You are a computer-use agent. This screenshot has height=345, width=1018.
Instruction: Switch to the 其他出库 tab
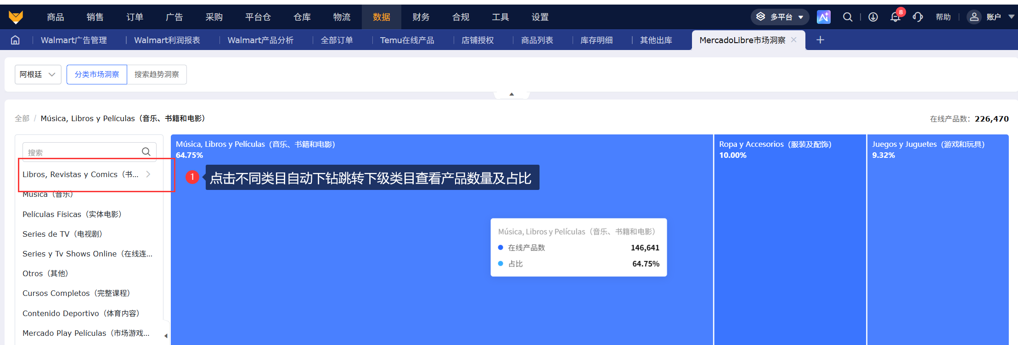click(656, 40)
